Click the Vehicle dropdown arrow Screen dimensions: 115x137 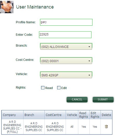tap(89, 75)
